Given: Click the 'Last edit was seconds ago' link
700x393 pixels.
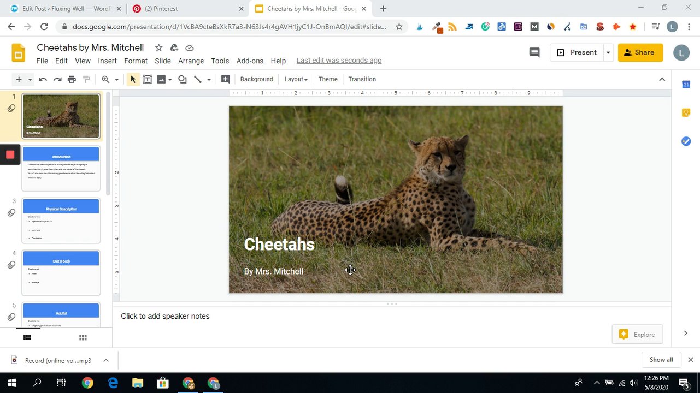Looking at the screenshot, I should pos(339,61).
